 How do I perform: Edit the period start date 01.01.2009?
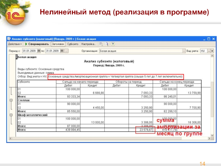coord(30,51)
